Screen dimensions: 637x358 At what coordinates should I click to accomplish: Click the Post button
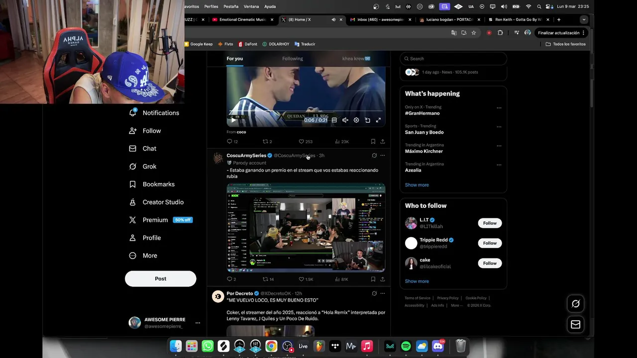pos(160,279)
